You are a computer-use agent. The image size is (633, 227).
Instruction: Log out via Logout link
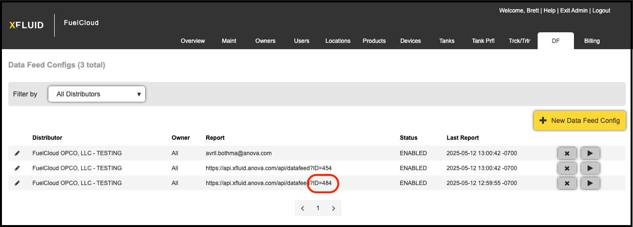click(602, 11)
